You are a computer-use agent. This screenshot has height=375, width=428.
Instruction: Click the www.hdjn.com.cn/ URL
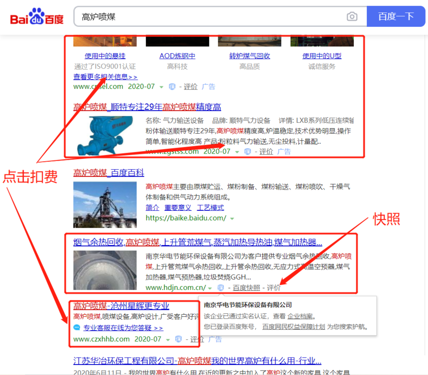[x=176, y=287]
